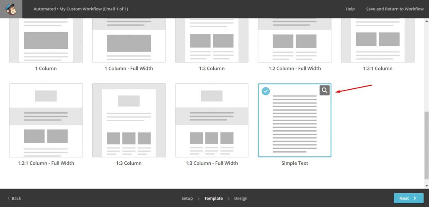Pick the 1:2 Column - Full Width template
Screen dimensions: 429x207
click(x=295, y=40)
